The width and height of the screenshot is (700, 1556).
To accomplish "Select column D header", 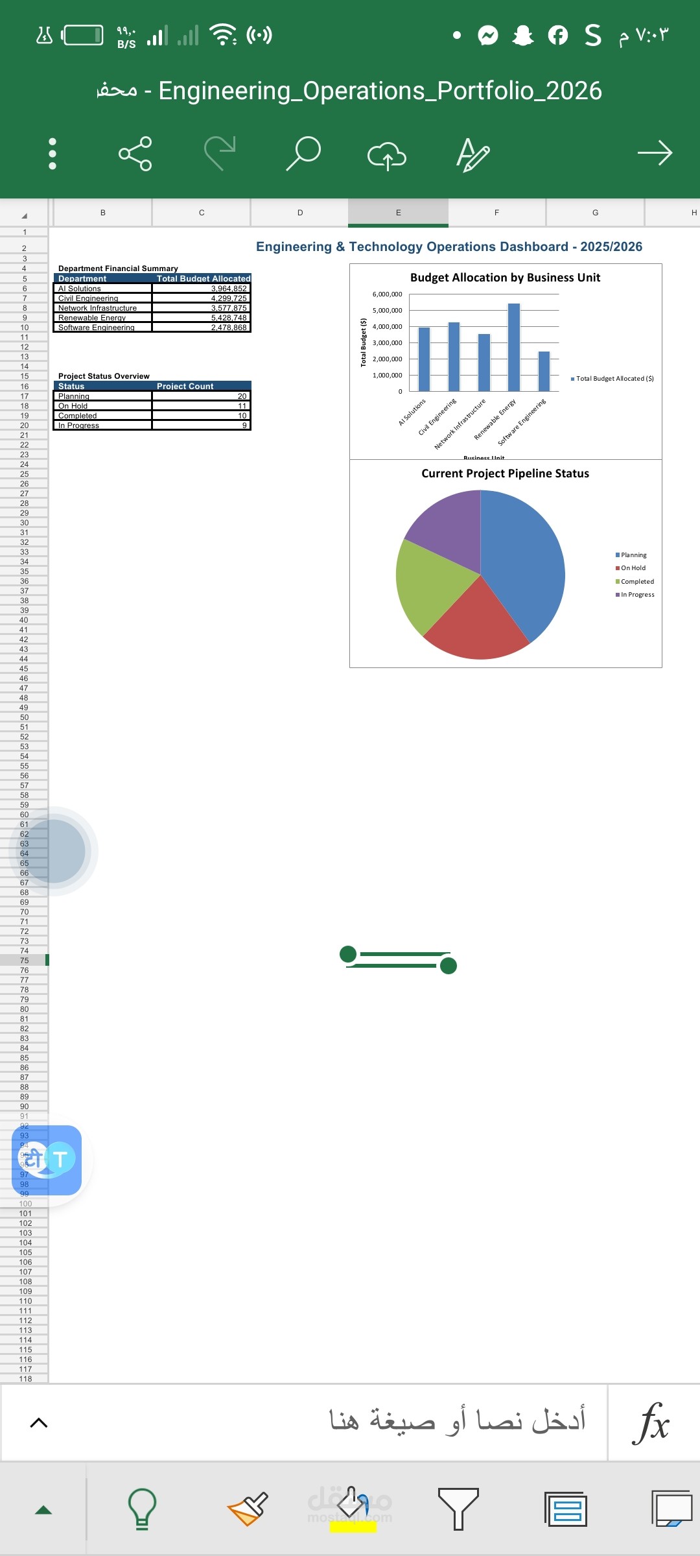I will [300, 213].
